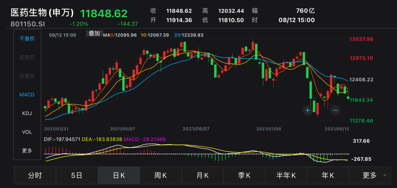Click the timestamp 08/12 15:00 in header
Viewport: 397px width, 188px height.
297,20
